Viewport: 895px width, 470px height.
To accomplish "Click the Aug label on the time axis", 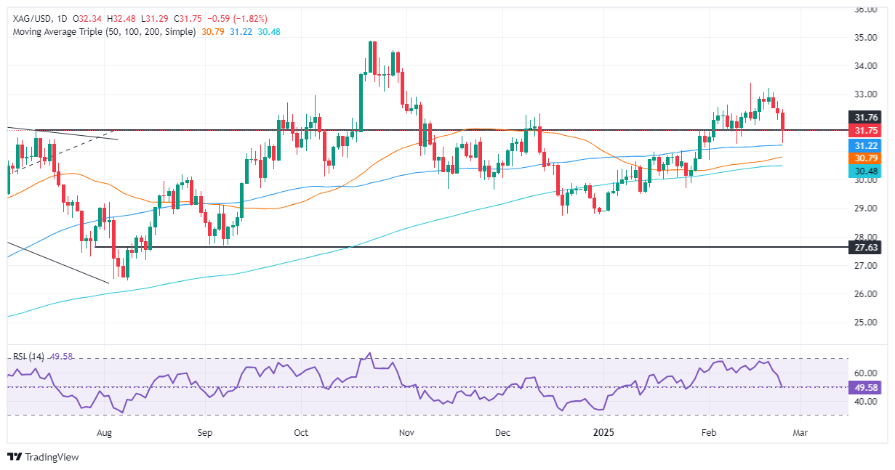I will tap(104, 432).
